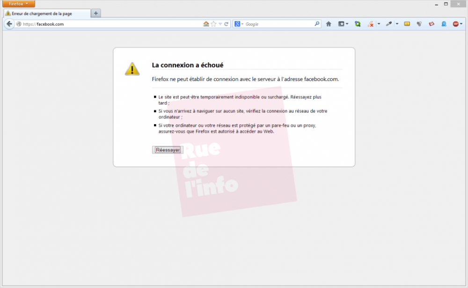Click the blue ghost extension icon
Screen dimensions: 468x288
click(444, 24)
